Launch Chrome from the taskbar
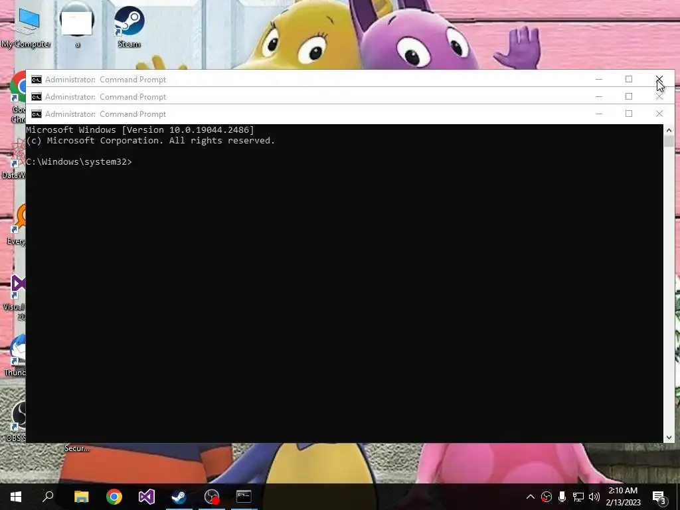680x510 pixels. point(114,497)
